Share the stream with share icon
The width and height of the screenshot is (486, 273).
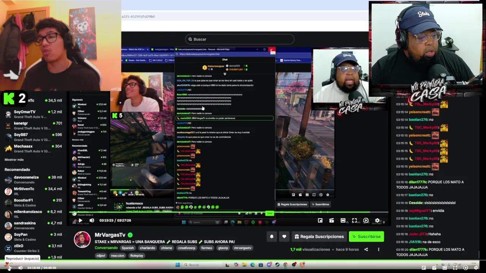coord(366,249)
